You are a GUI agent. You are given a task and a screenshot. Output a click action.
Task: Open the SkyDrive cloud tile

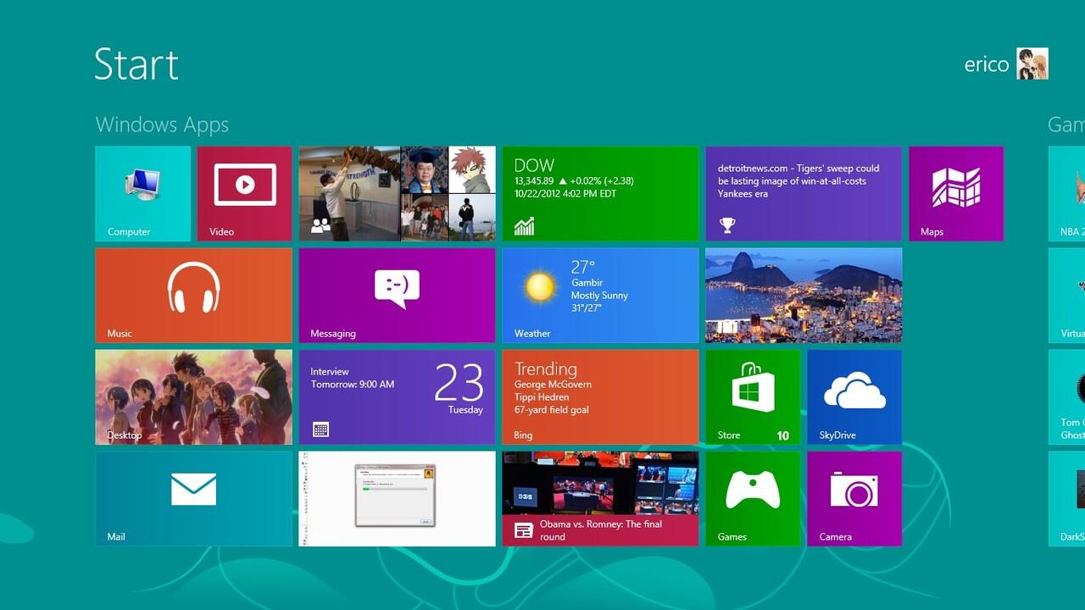click(854, 396)
